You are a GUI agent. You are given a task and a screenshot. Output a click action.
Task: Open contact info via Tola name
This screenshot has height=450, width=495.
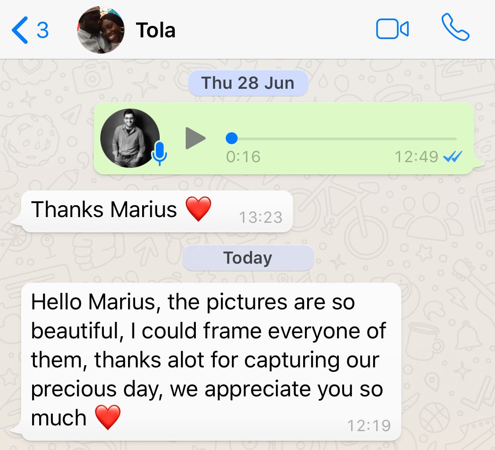[x=156, y=30]
